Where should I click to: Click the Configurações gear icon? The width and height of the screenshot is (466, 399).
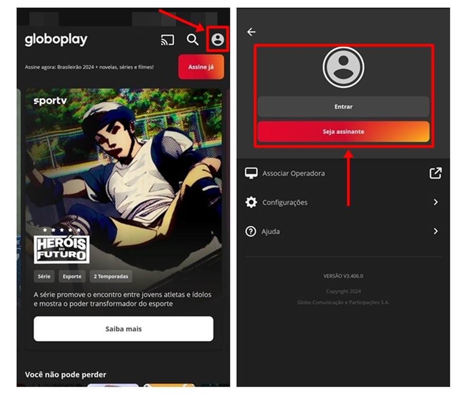pos(251,202)
